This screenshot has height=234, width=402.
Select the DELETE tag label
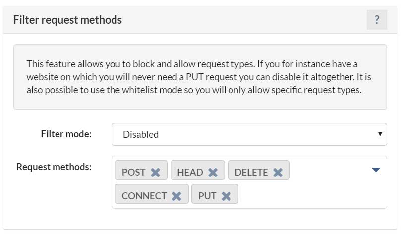pos(251,172)
